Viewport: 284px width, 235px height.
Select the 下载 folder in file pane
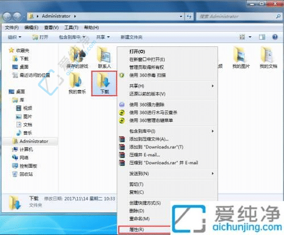[x=104, y=83]
